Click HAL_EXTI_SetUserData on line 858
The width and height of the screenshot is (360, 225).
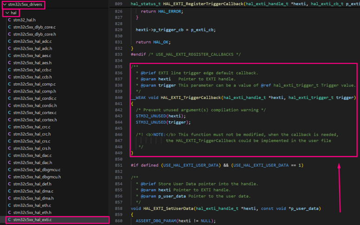[168, 208]
